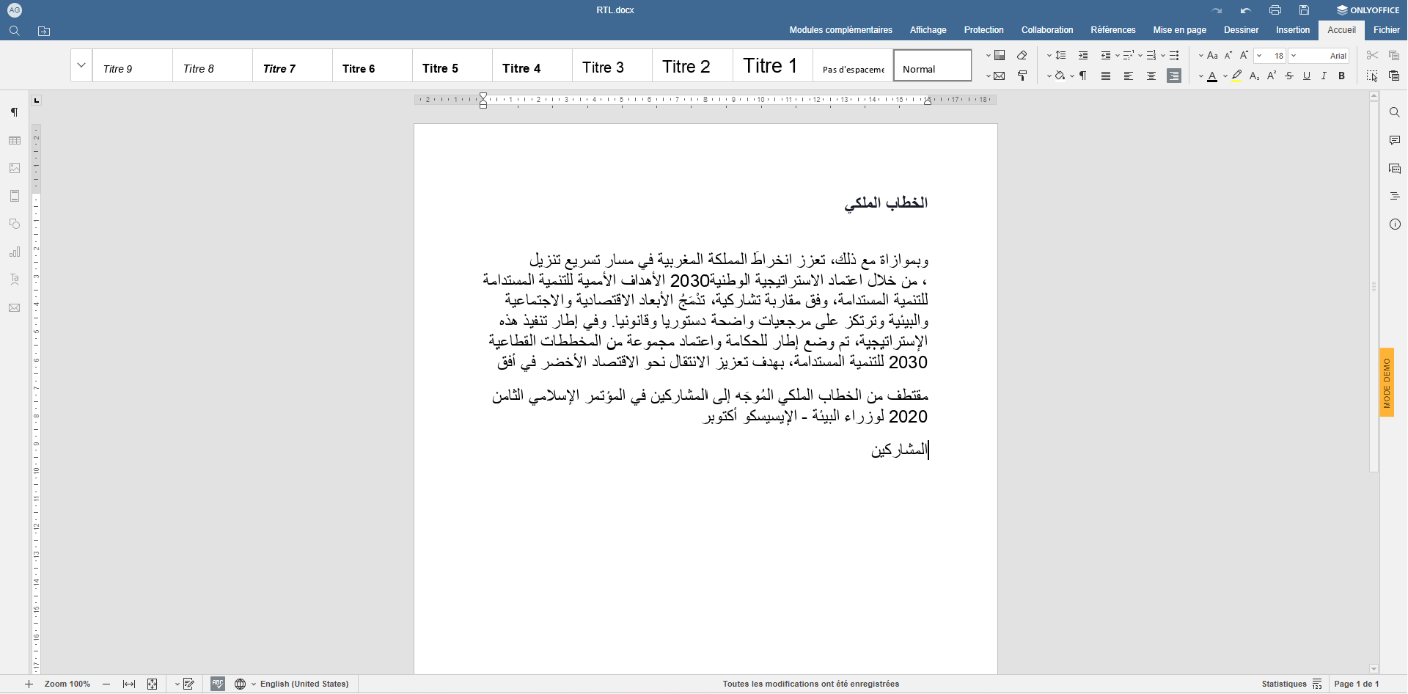The width and height of the screenshot is (1408, 694).
Task: Open the shapes tool in the sidebar
Action: [x=15, y=224]
